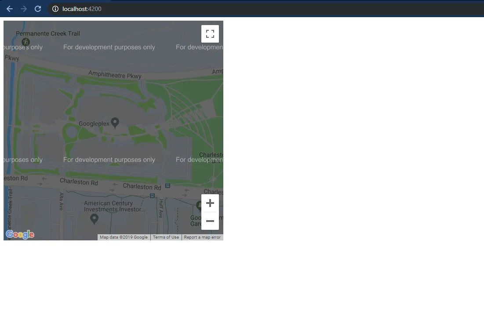Go back in the browser
484x323 pixels.
(x=10, y=9)
